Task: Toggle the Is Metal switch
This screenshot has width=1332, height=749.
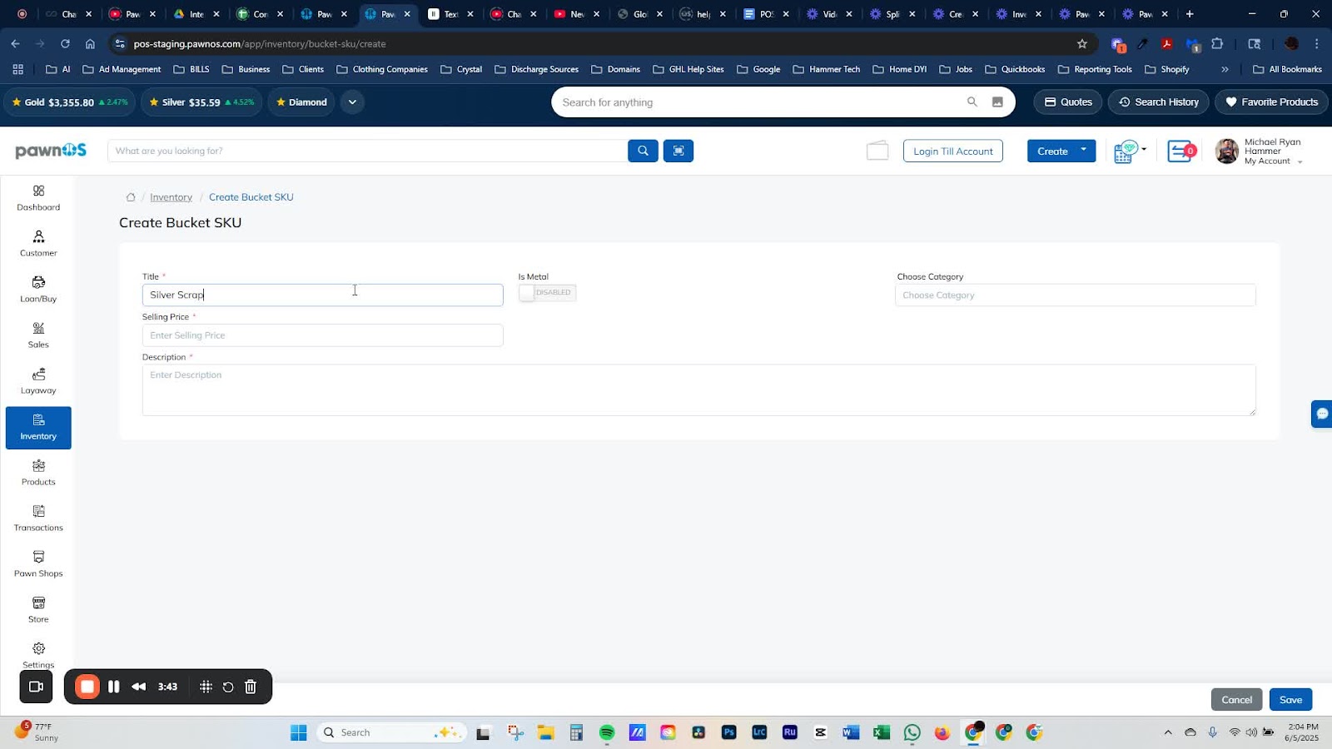Action: coord(547,292)
